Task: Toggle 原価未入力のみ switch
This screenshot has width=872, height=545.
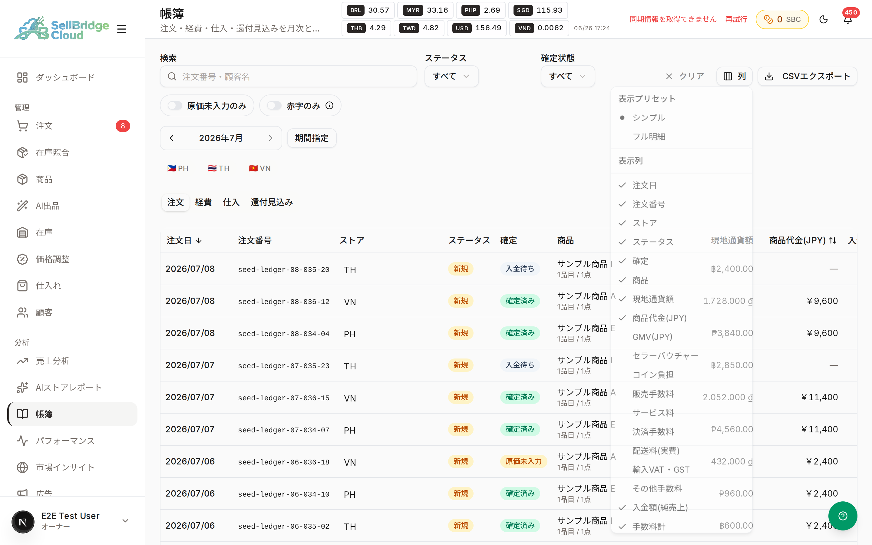Action: [175, 106]
